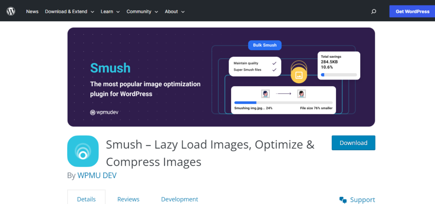This screenshot has height=204, width=435.
Task: Click the Smush banner image
Action: [x=221, y=77]
